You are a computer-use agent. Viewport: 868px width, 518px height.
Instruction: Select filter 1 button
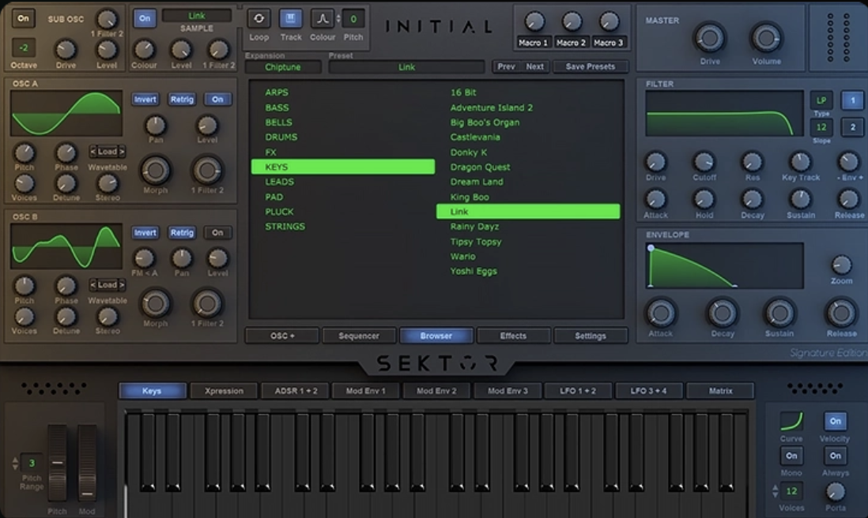click(x=852, y=100)
